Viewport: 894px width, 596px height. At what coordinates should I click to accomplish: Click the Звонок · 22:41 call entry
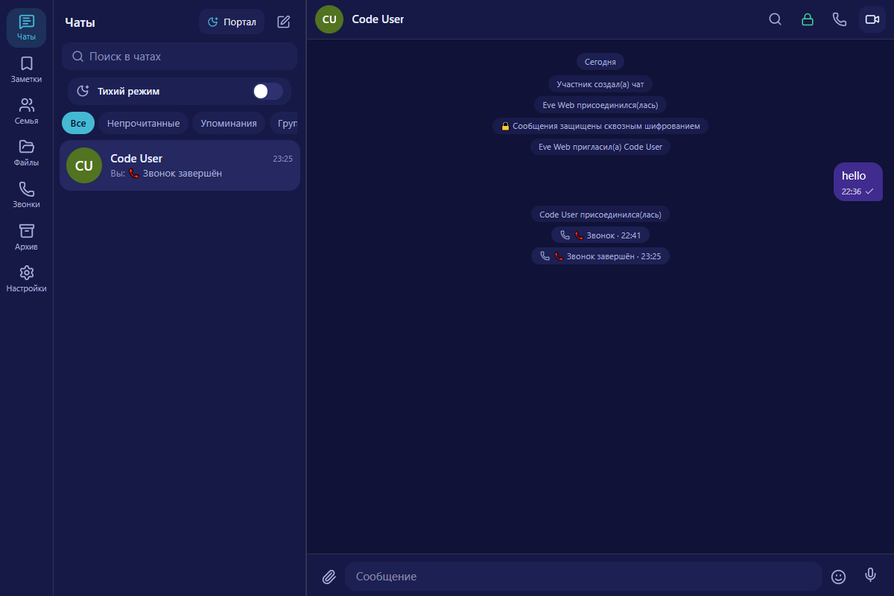(600, 235)
